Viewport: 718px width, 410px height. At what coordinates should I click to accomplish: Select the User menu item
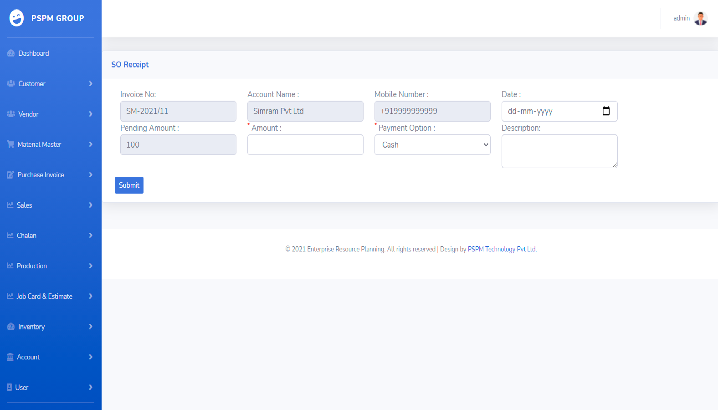[22, 388]
